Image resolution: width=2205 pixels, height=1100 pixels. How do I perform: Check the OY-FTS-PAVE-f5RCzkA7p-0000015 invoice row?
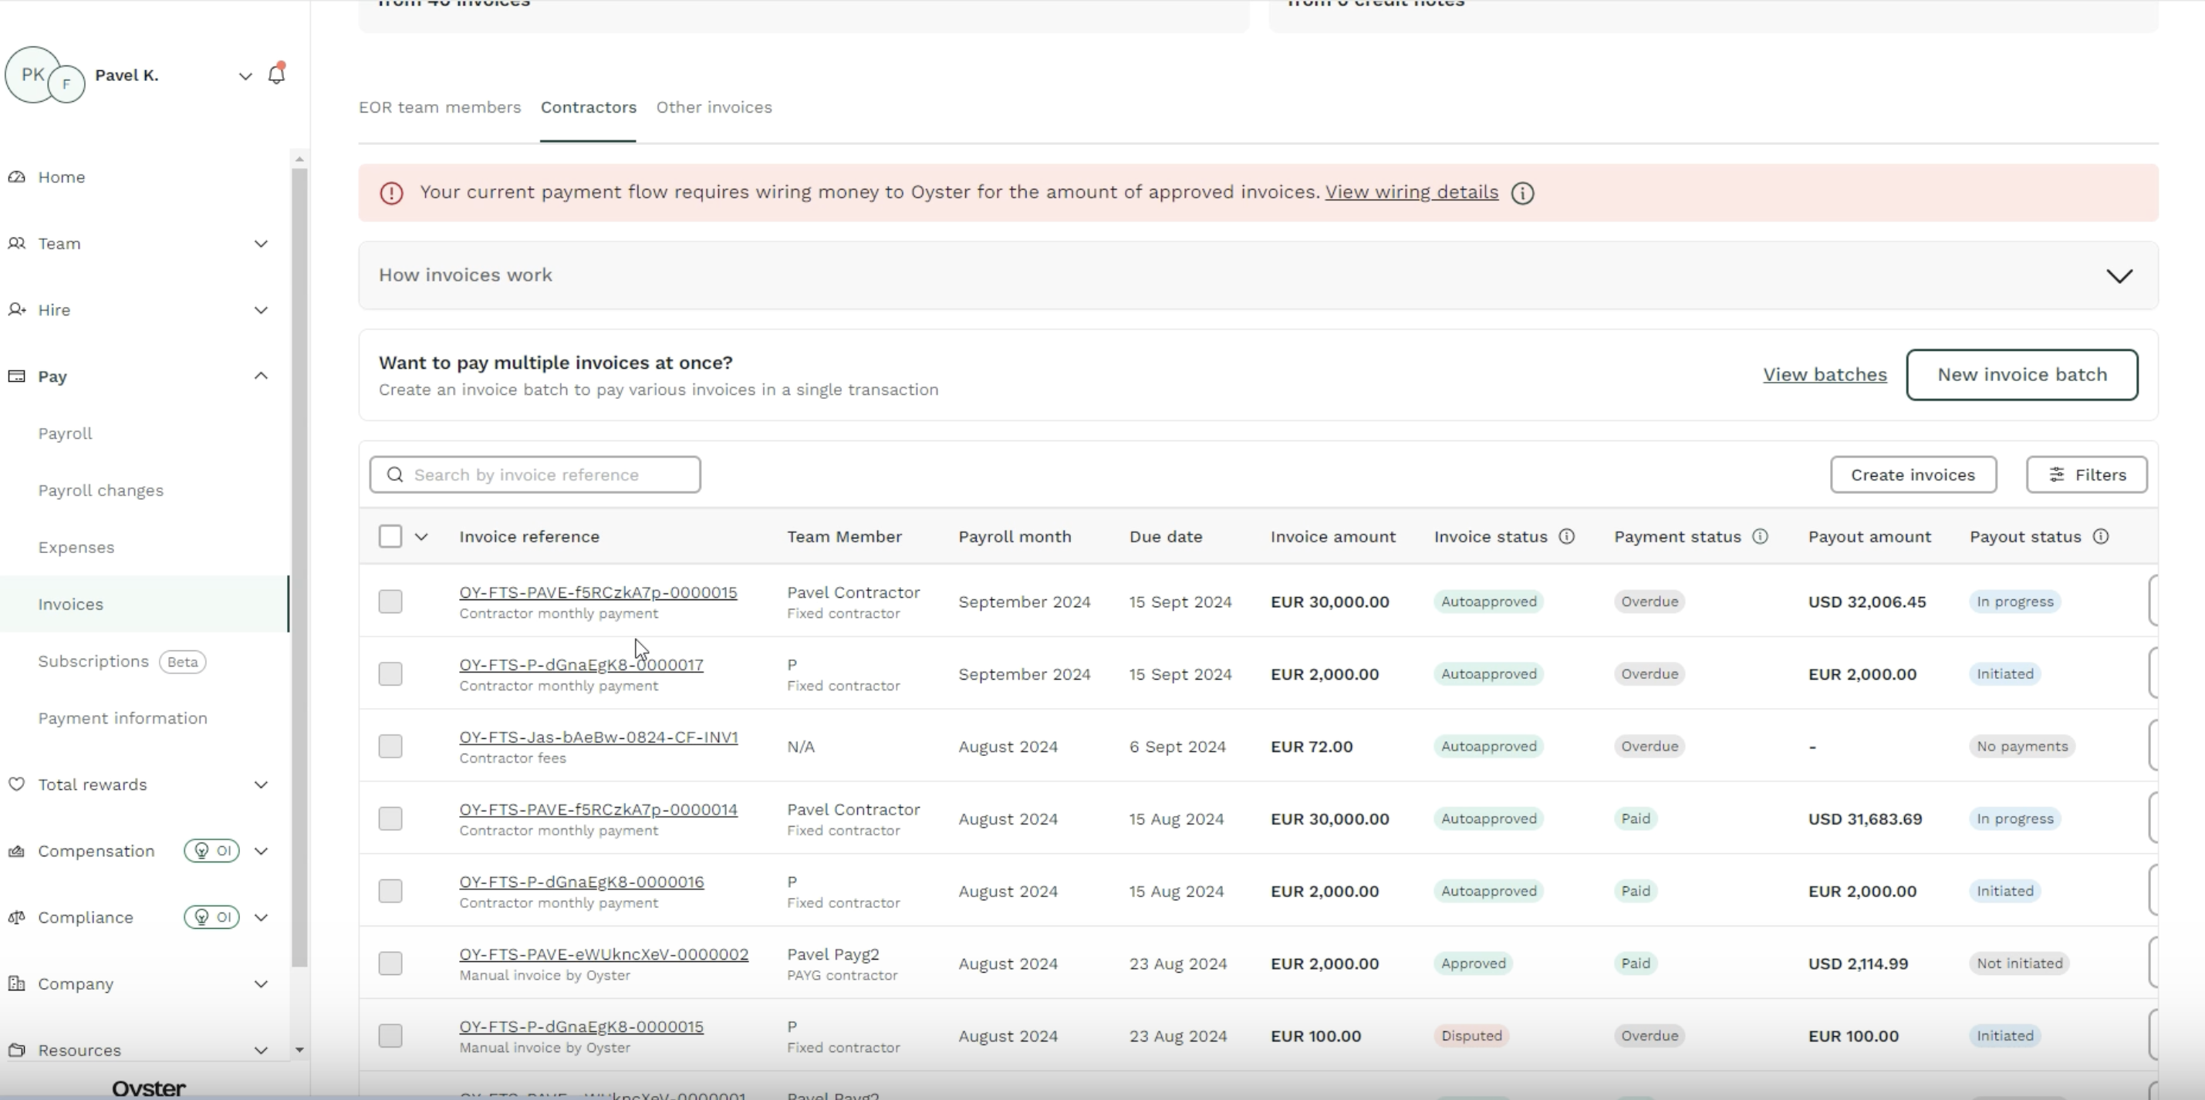click(x=390, y=601)
